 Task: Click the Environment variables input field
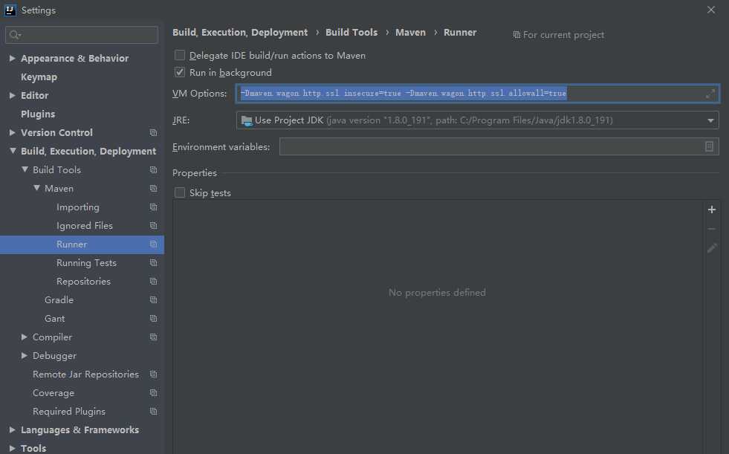(499, 147)
